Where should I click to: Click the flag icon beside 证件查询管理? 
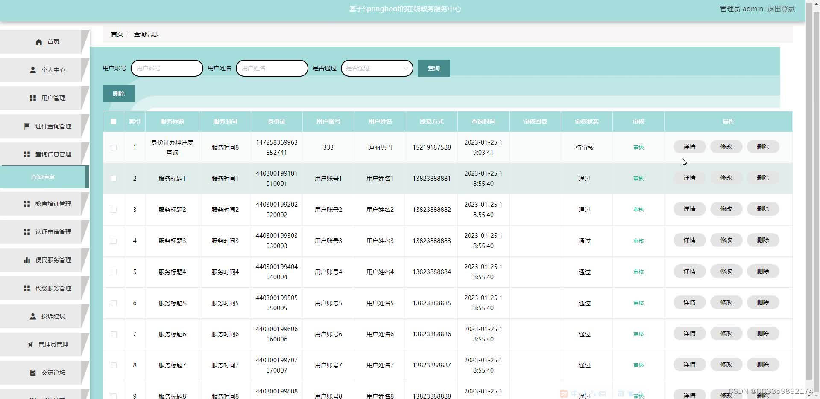click(27, 126)
